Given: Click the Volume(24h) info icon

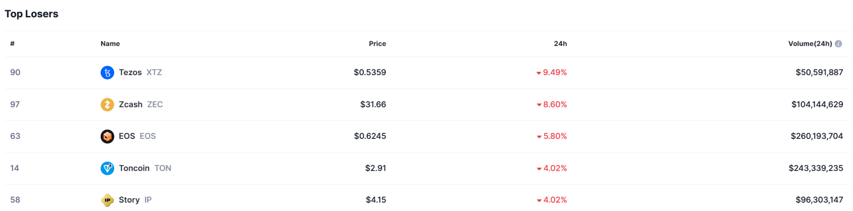Looking at the screenshot, I should [x=838, y=44].
